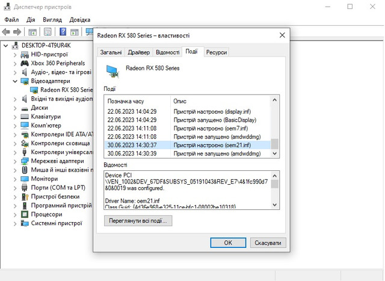385x281 pixels.
Task: Click the Процесори chip icon
Action: 25,214
